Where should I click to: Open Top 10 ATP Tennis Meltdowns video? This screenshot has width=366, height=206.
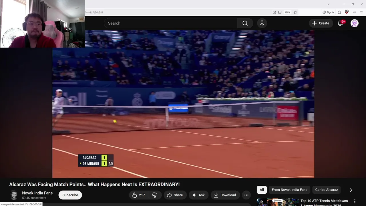pos(324,203)
